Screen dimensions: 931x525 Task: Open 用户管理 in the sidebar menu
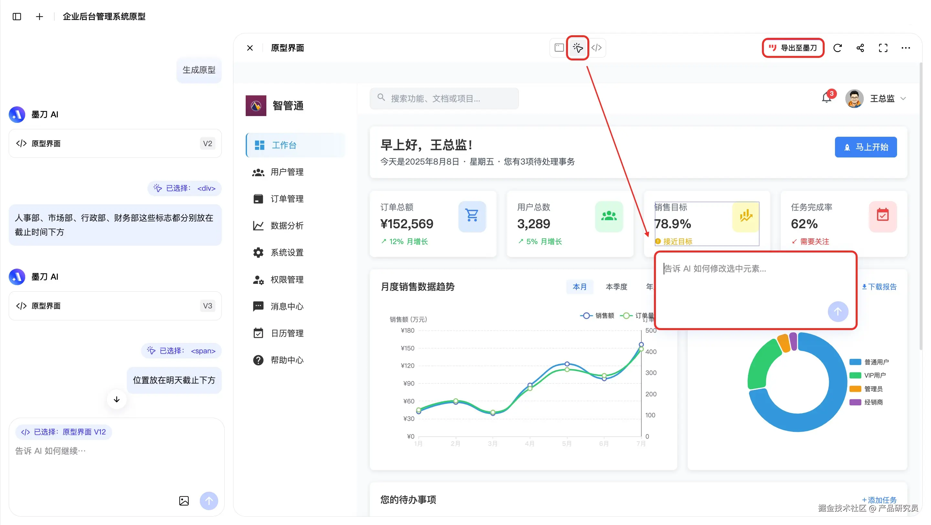287,172
